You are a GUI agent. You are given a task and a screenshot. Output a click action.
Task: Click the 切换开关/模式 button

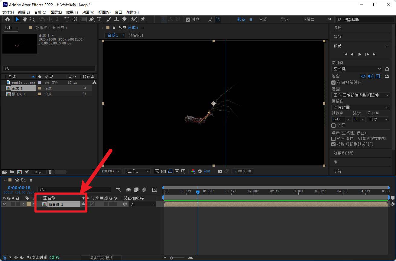tap(101, 258)
